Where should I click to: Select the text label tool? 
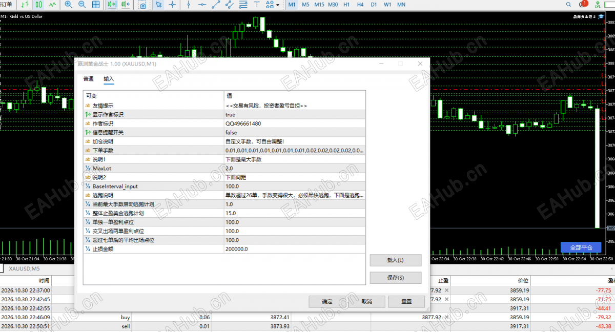point(257,5)
